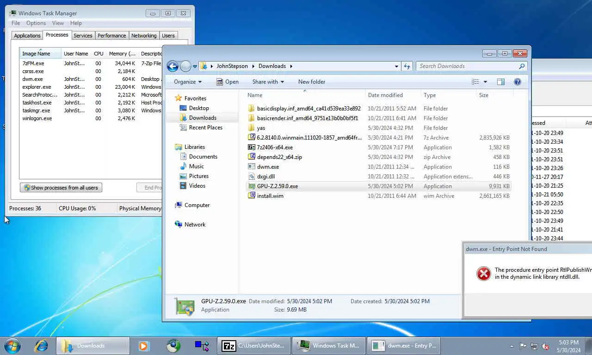Viewport: 592px width, 355px height.
Task: Select the dwm.exe file icon
Action: tap(252, 167)
